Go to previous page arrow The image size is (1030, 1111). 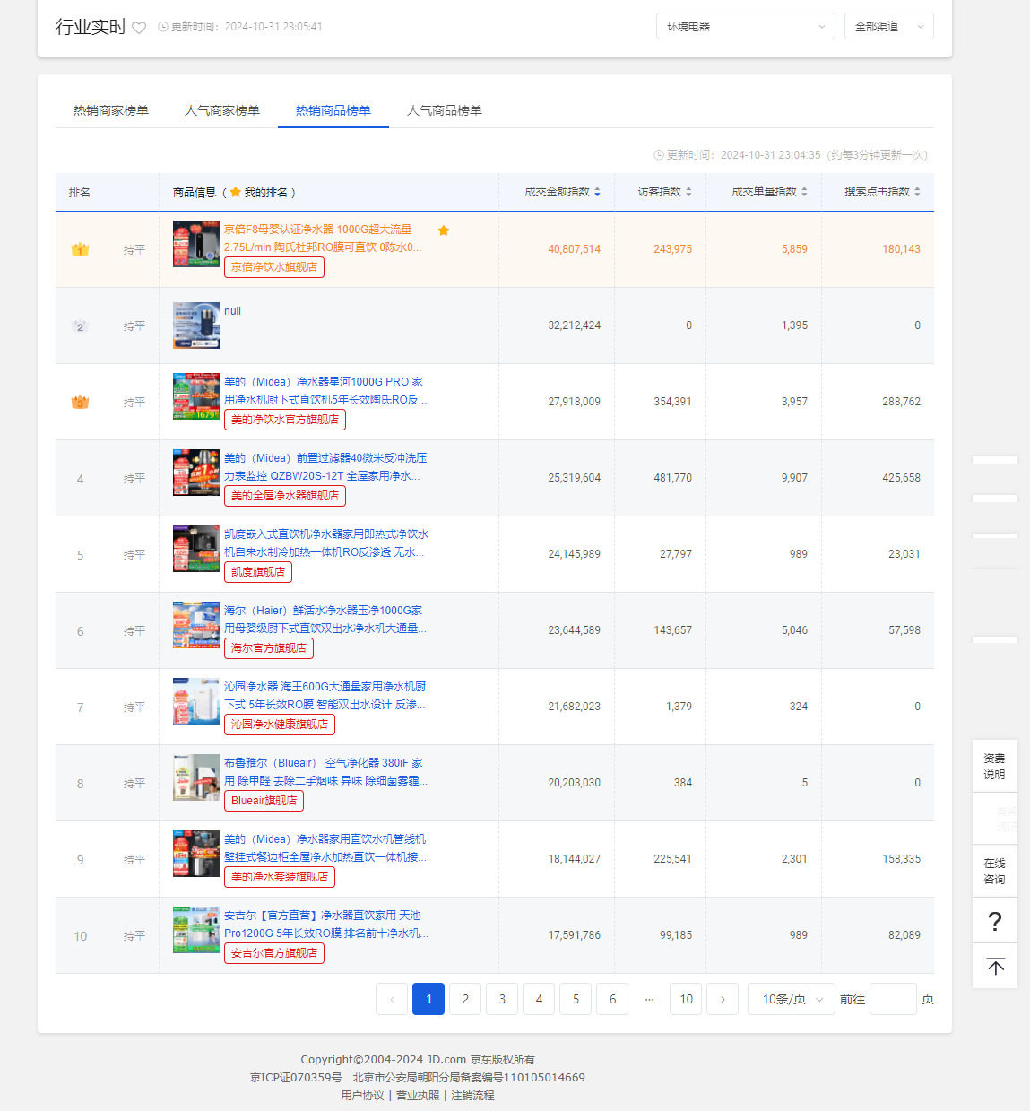[x=392, y=999]
